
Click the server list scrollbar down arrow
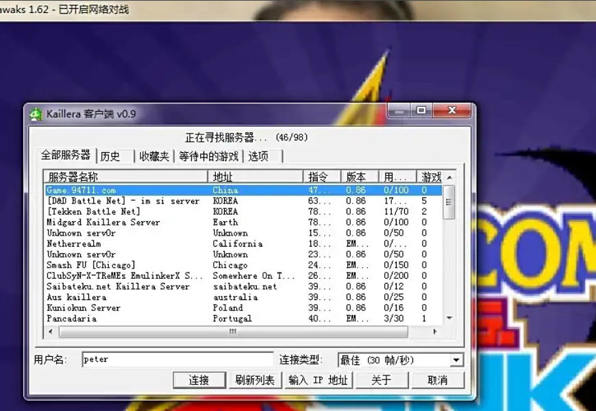(449, 317)
